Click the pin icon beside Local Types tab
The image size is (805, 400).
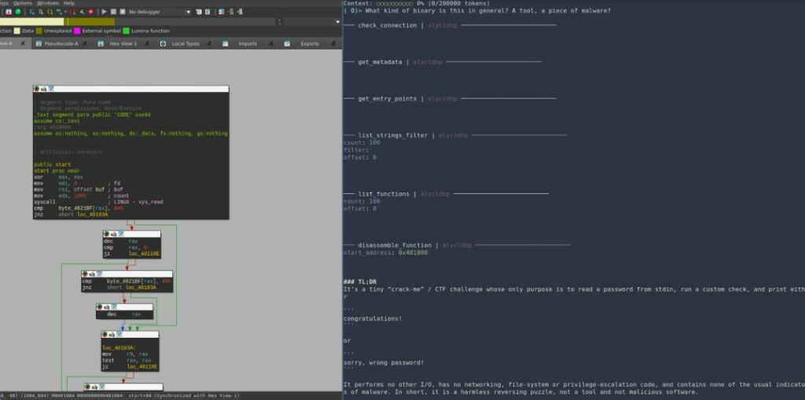tap(209, 43)
